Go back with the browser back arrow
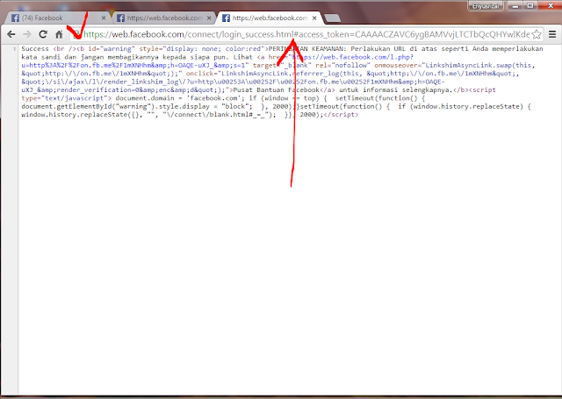 click(11, 34)
